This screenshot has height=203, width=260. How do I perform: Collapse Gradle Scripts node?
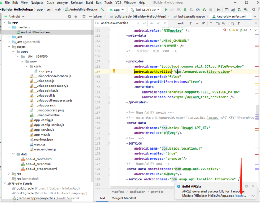coord(5,183)
